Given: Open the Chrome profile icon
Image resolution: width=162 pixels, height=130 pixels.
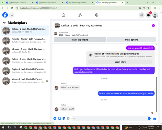Looking at the screenshot, I should tap(155, 8).
